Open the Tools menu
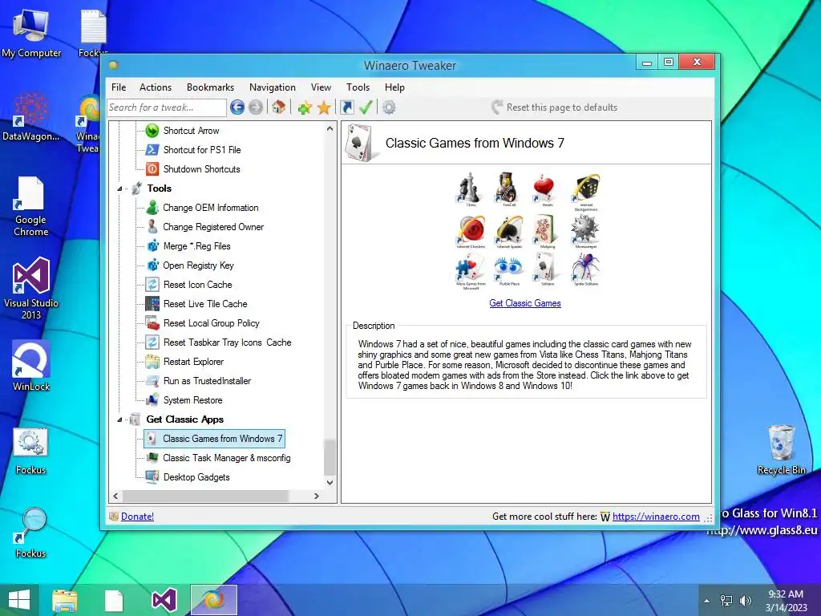Screen dimensions: 821x616 coord(358,87)
